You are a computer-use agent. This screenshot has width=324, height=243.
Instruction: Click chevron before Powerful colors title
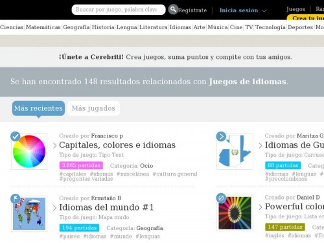click(260, 207)
